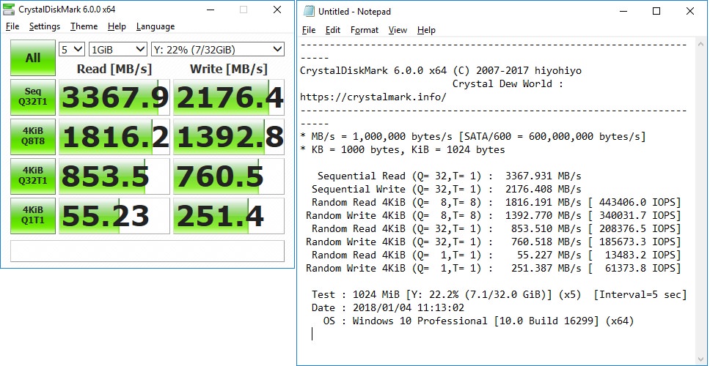Viewport: 710px width, 366px height.
Task: Open CrystalDiskMark Settings menu
Action: (44, 26)
